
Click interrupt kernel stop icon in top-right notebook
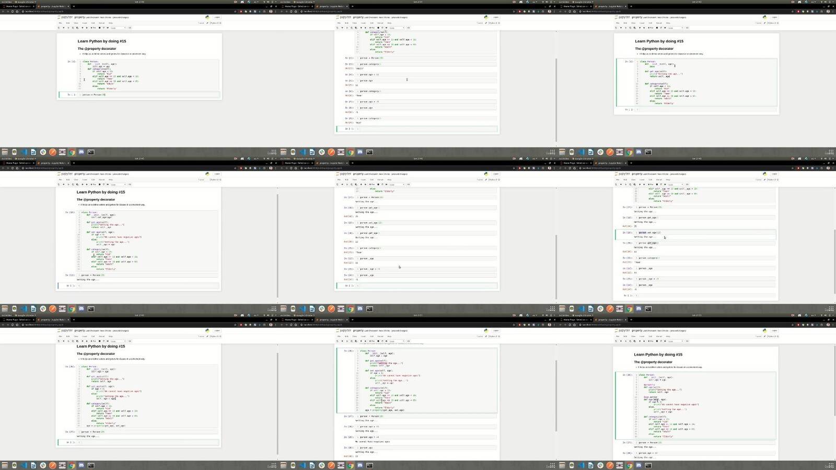(x=657, y=28)
